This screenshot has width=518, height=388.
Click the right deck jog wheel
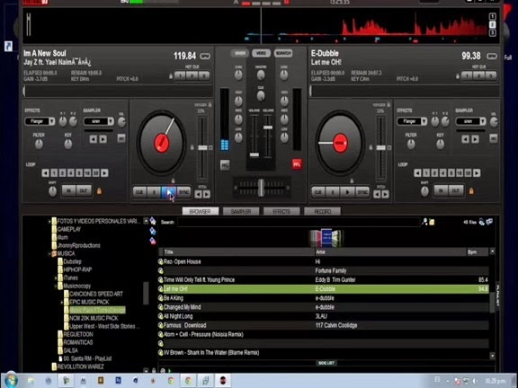click(340, 143)
